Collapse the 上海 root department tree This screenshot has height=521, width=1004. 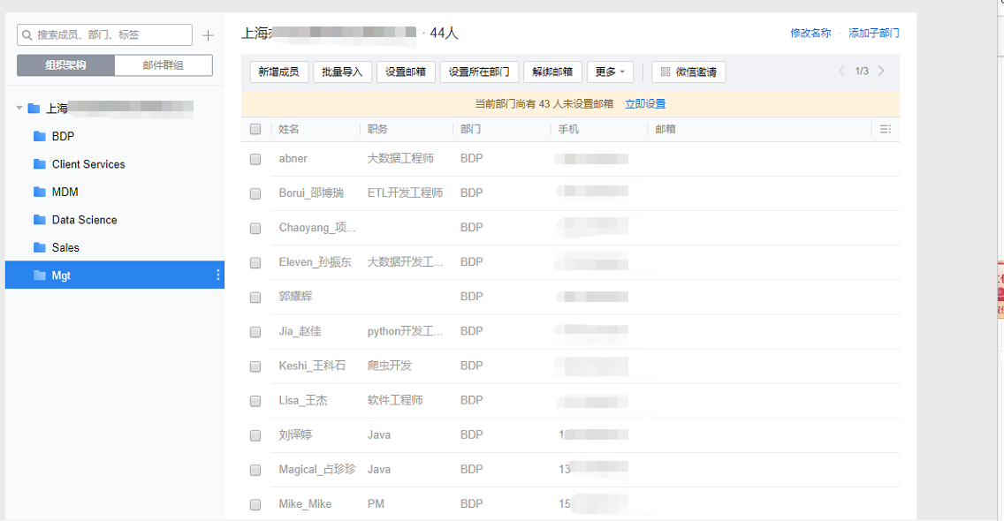coord(18,109)
